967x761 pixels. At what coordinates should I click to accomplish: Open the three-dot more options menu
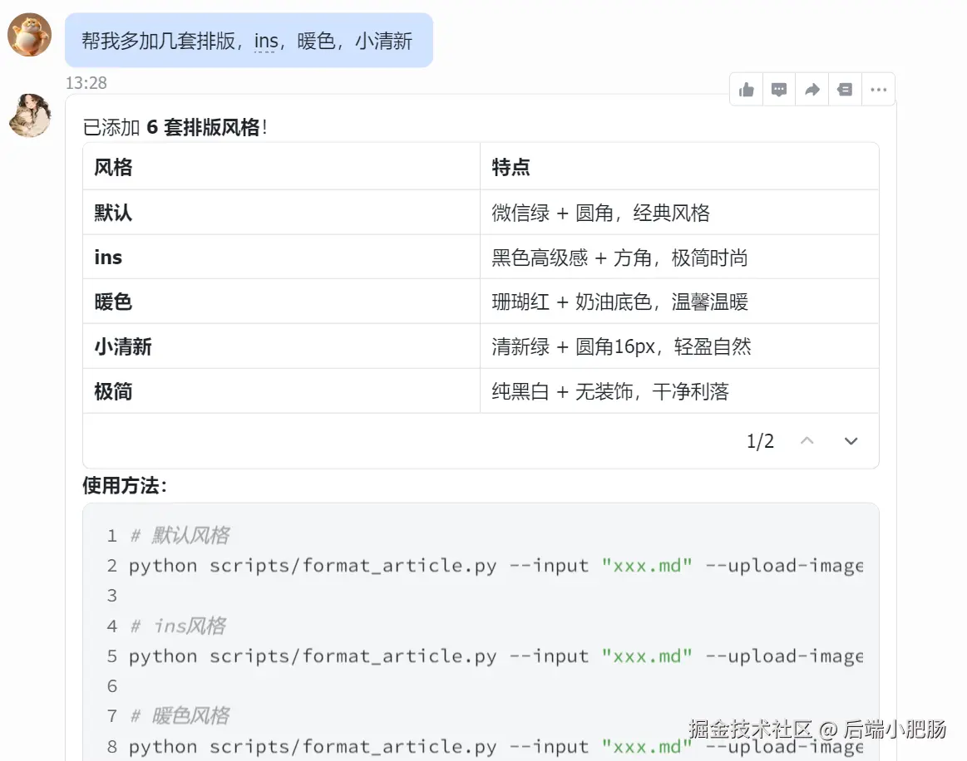[x=878, y=90]
